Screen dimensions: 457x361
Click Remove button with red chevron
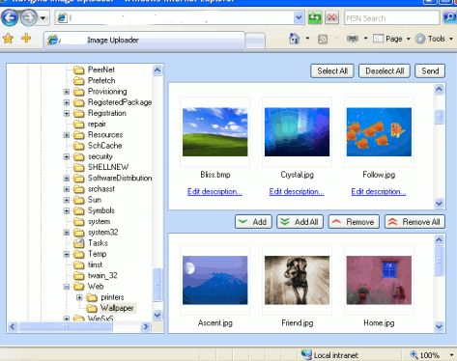coord(354,222)
